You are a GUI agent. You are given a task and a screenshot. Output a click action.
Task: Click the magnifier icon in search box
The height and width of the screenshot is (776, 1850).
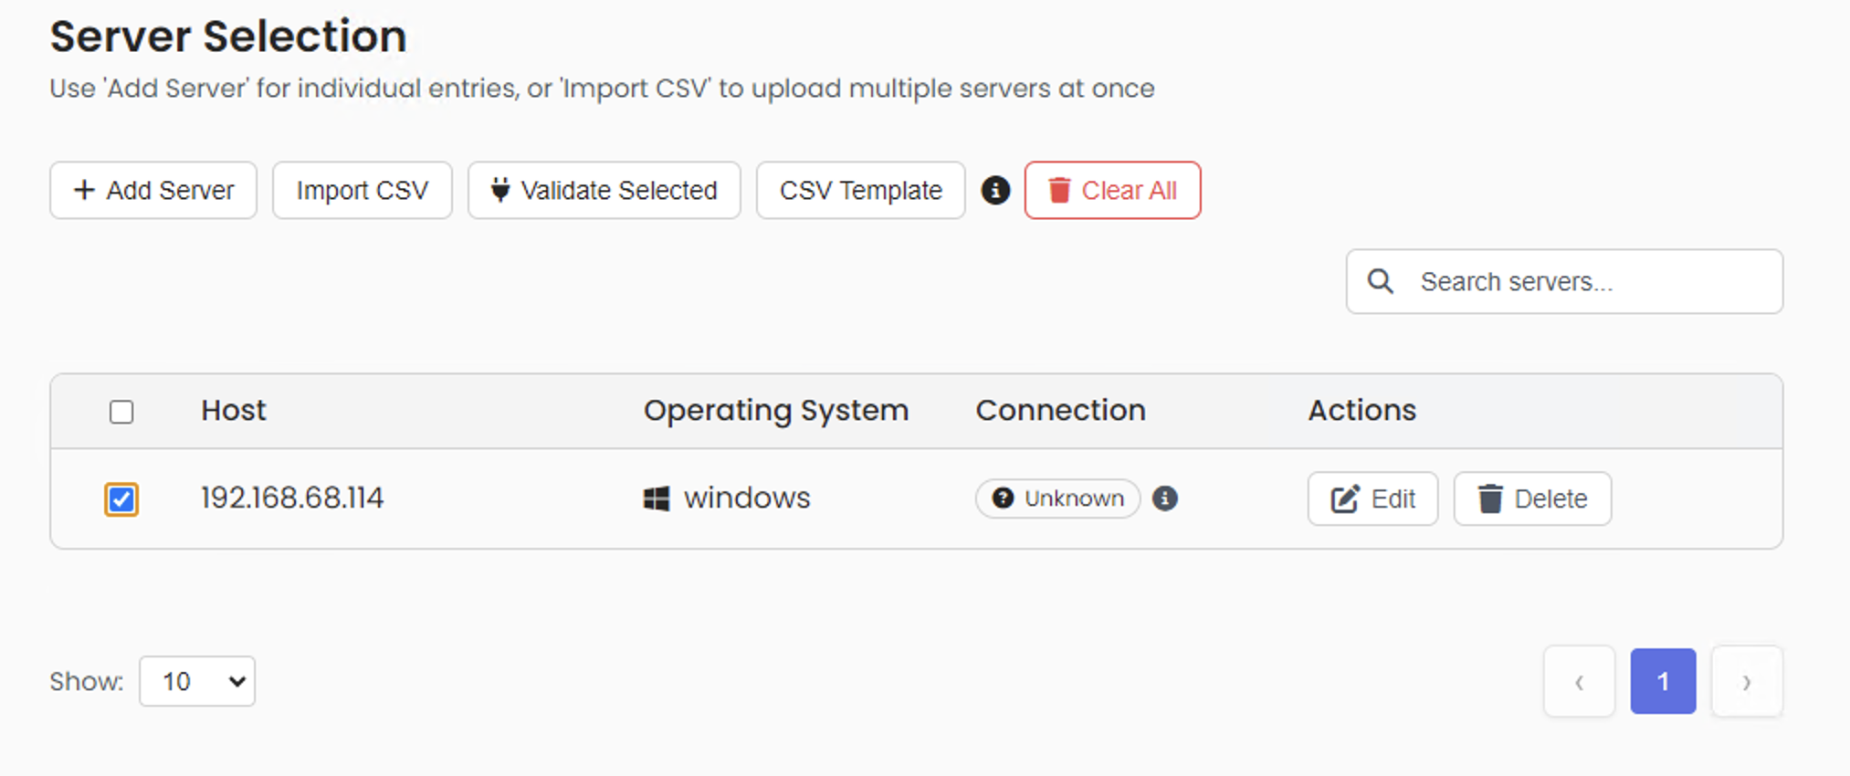[1381, 281]
